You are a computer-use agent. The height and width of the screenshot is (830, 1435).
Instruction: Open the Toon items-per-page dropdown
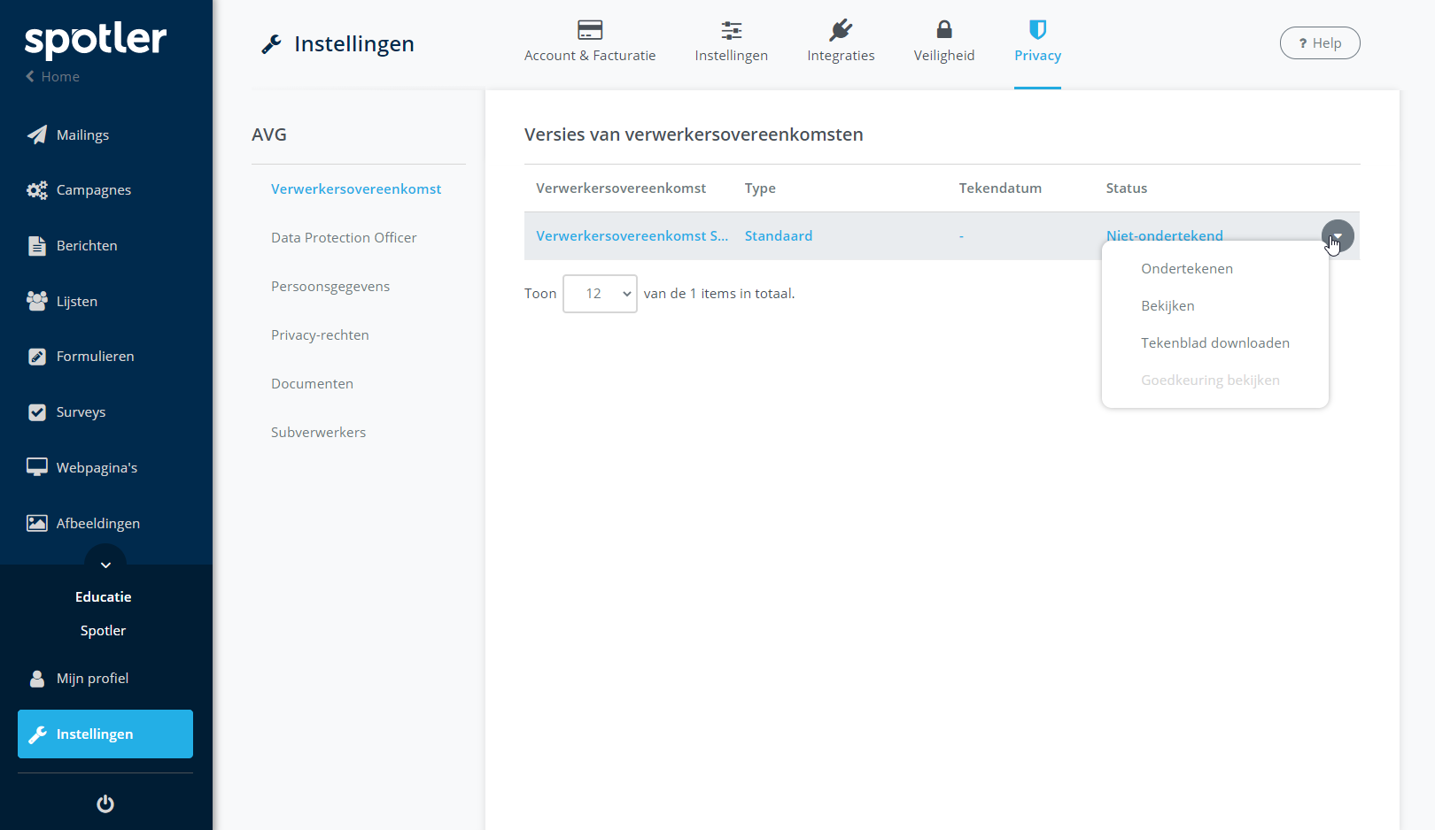point(600,293)
